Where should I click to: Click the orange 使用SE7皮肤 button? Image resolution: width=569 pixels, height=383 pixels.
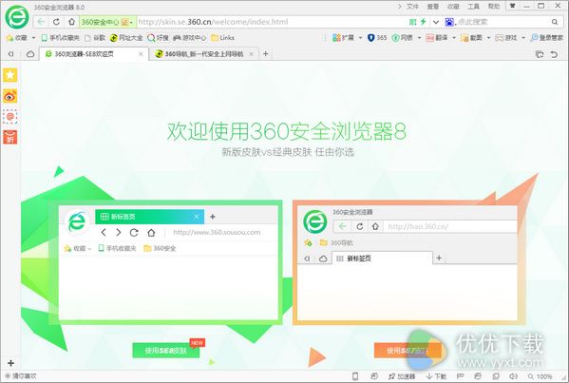tap(408, 351)
